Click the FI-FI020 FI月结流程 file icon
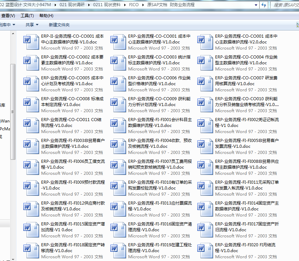 pyautogui.click(x=205, y=250)
